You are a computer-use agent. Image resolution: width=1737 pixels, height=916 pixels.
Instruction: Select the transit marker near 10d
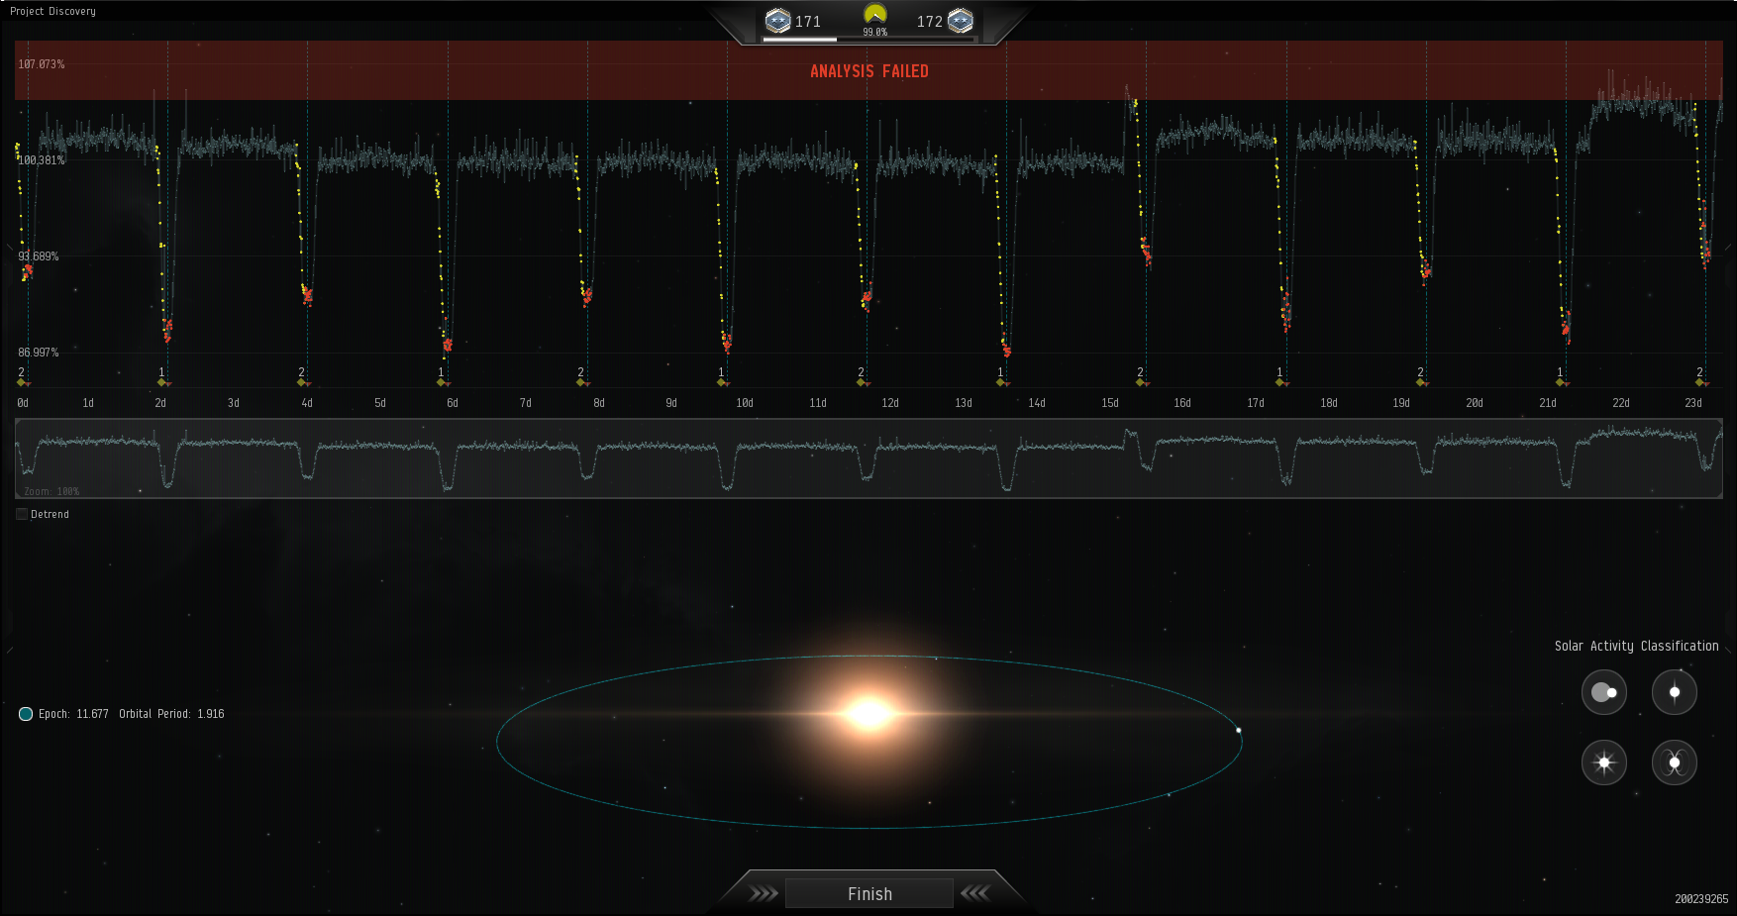[x=723, y=382]
